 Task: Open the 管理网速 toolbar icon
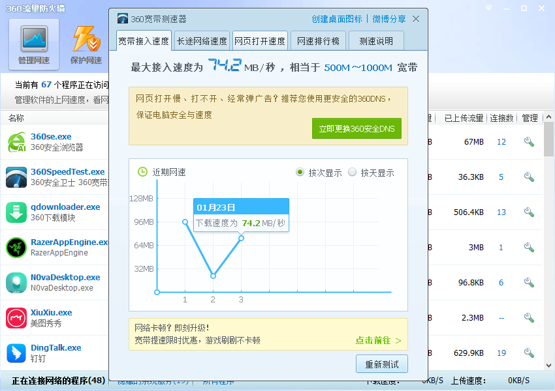34,45
